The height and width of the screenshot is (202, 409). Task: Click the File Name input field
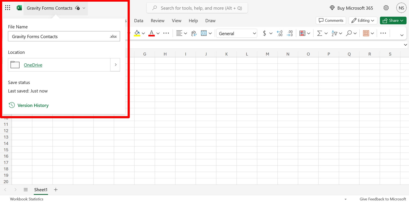(x=64, y=36)
